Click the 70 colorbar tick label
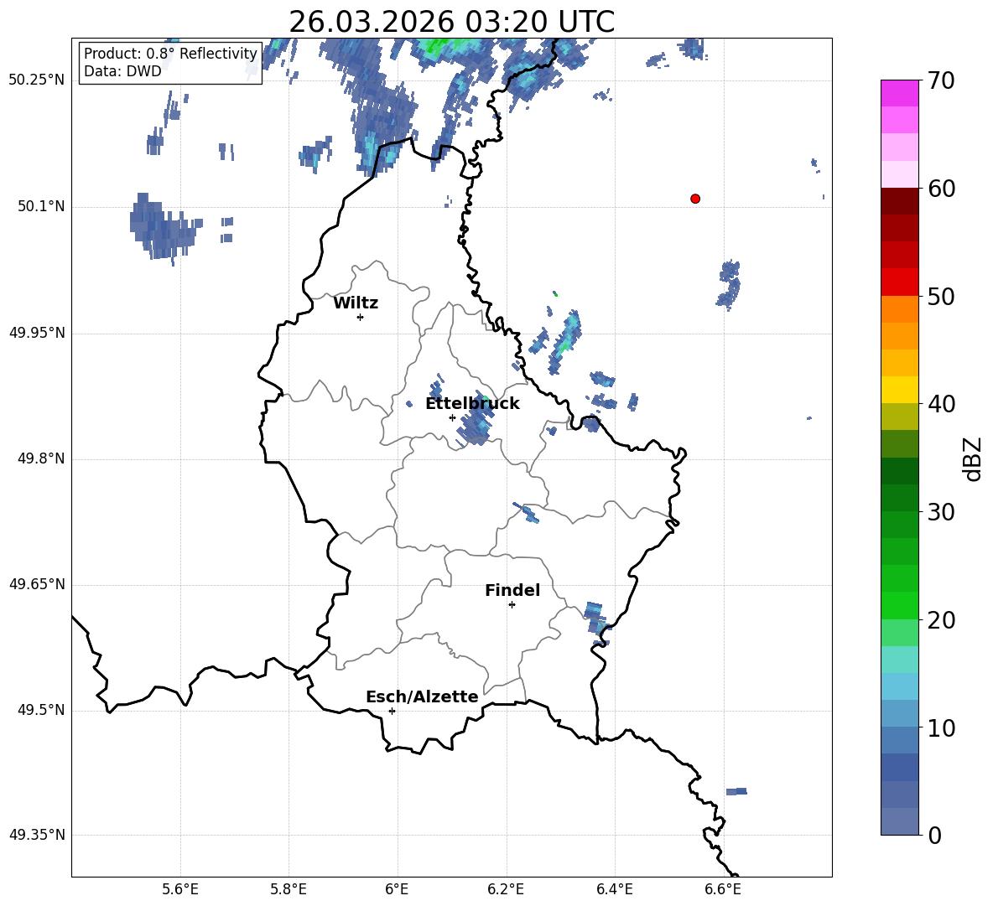Screen dimensions: 993x906 click(x=941, y=80)
